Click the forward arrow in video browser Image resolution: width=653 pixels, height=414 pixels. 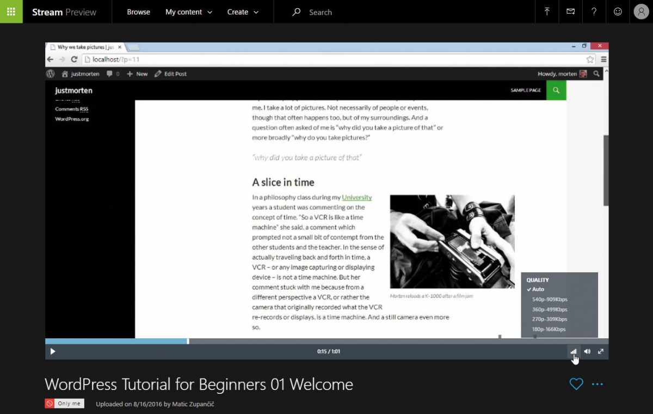pyautogui.click(x=62, y=59)
